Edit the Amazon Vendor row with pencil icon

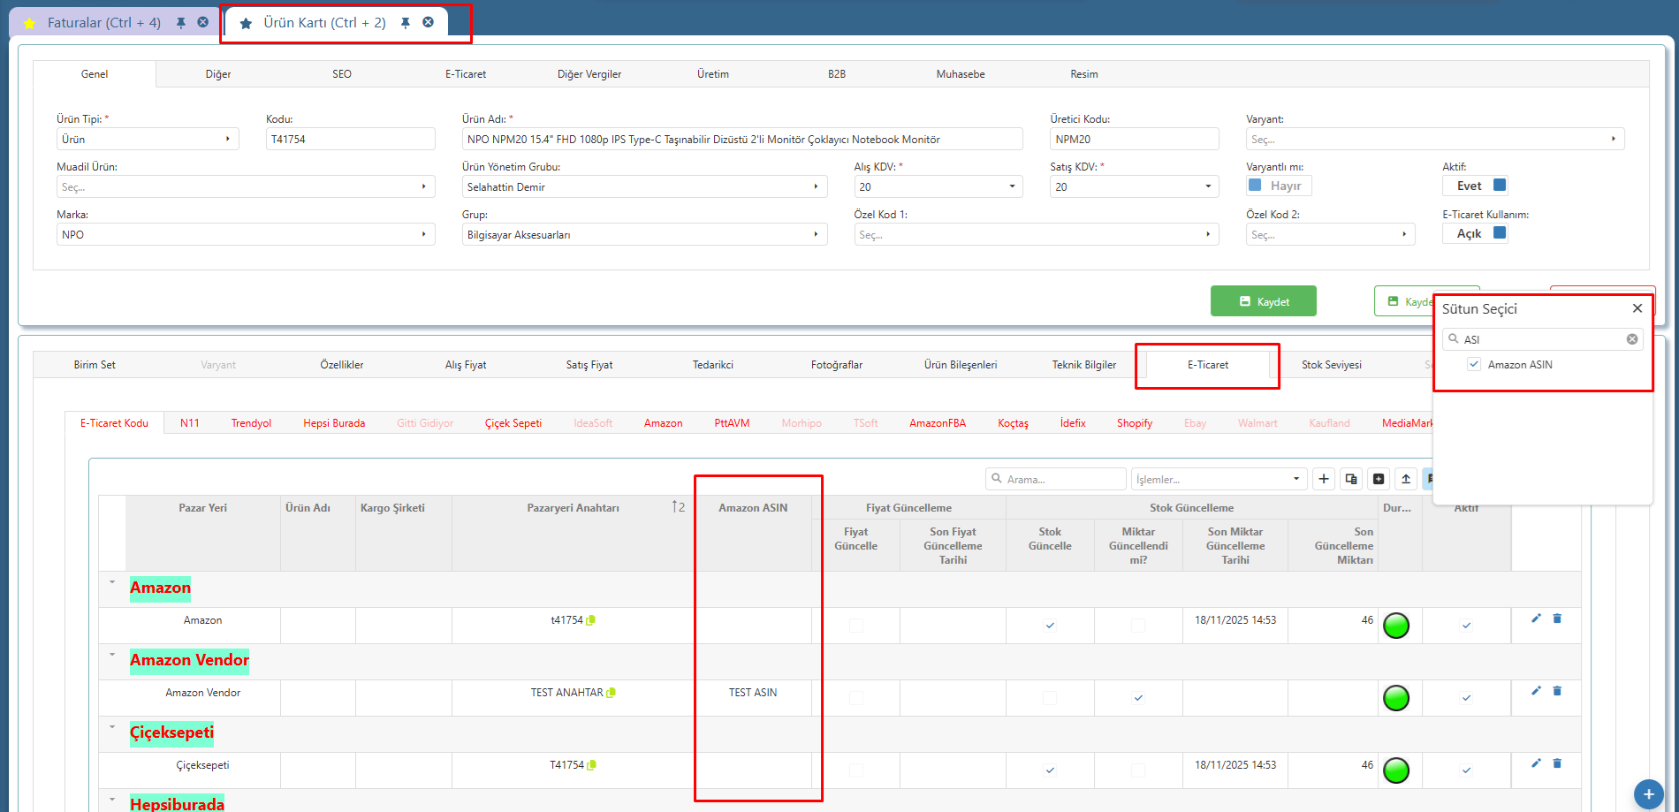tap(1536, 691)
